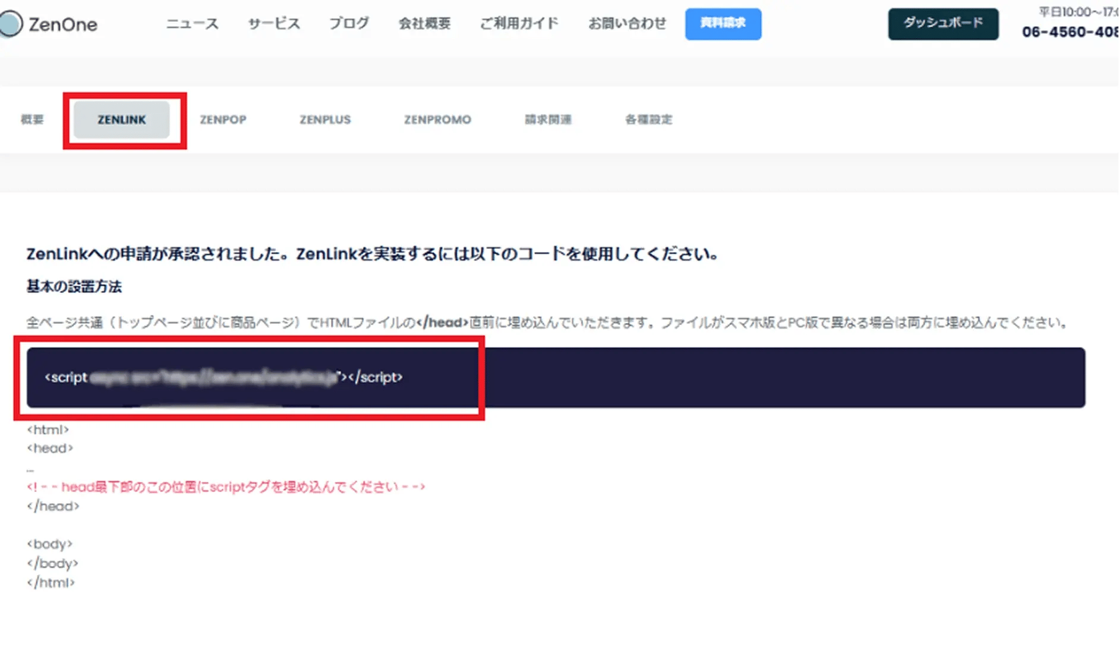The image size is (1119, 647).
Task: Open the お問い合わせ page
Action: [x=626, y=24]
